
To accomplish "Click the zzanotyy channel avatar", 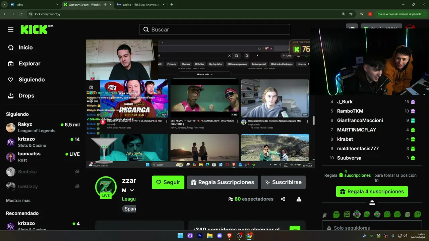I will point(106,187).
